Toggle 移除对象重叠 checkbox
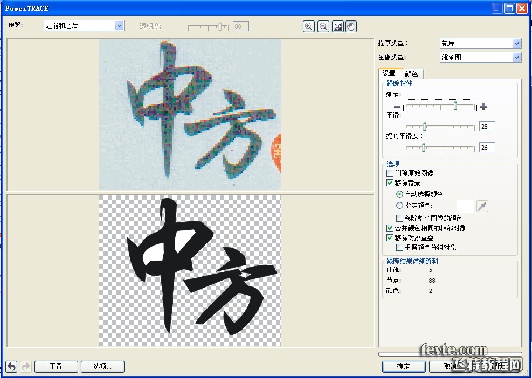532x378 pixels. point(390,238)
